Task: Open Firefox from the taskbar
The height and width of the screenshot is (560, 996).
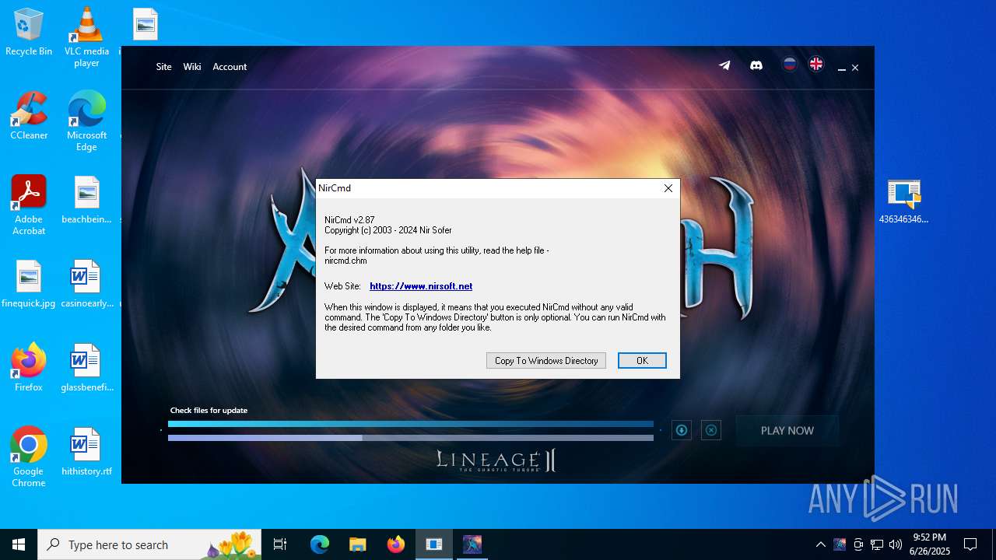Action: tap(395, 544)
